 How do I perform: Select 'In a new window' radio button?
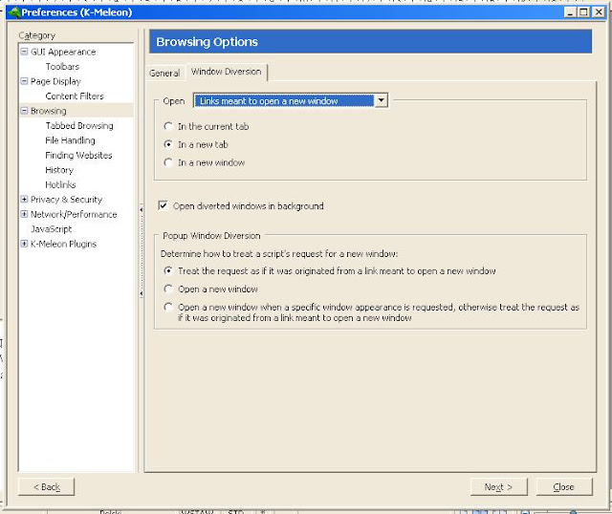click(168, 162)
